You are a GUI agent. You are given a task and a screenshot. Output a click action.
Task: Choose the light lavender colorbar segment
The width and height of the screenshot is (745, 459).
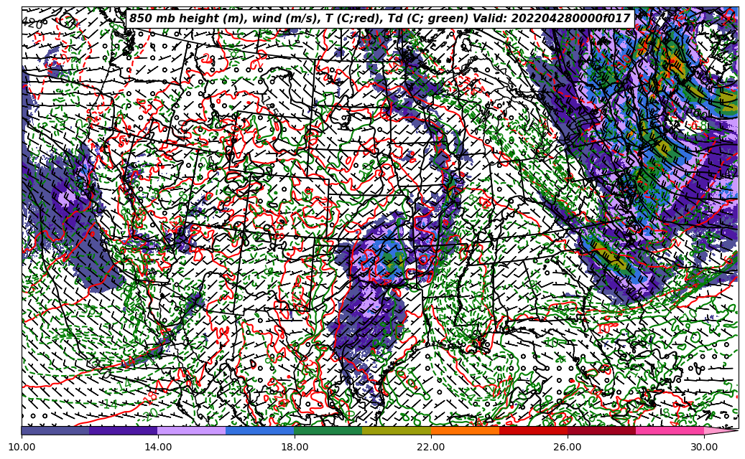coord(191,430)
